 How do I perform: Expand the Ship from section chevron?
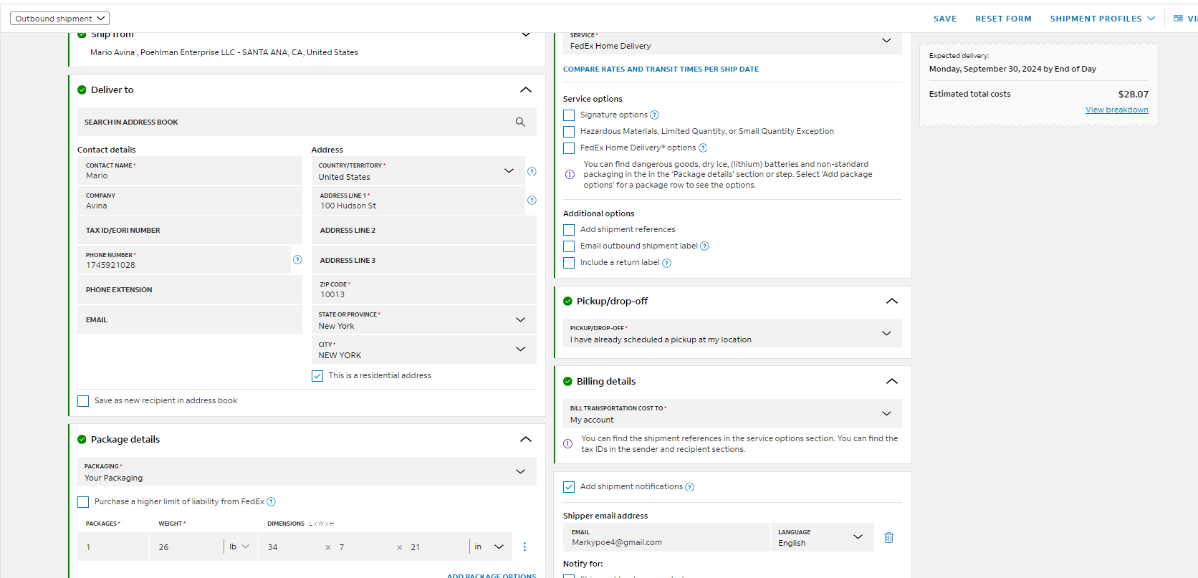[526, 34]
